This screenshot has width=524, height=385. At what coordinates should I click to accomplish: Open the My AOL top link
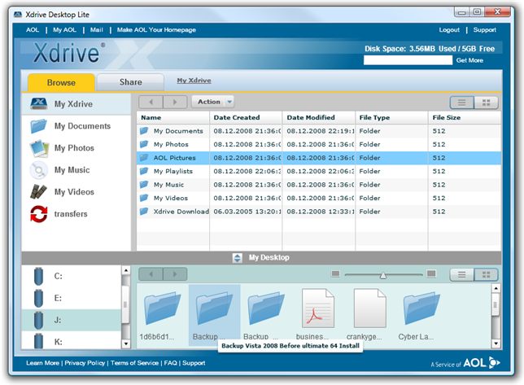pyautogui.click(x=64, y=30)
